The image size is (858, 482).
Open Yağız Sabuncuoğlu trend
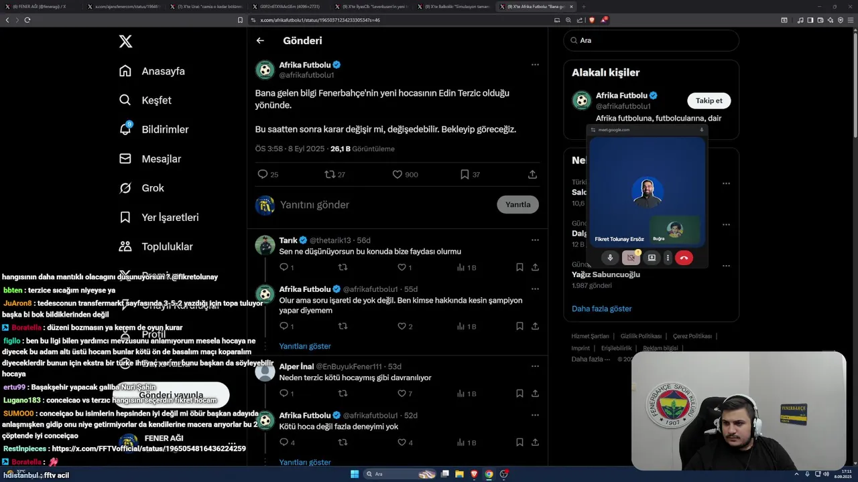click(606, 274)
